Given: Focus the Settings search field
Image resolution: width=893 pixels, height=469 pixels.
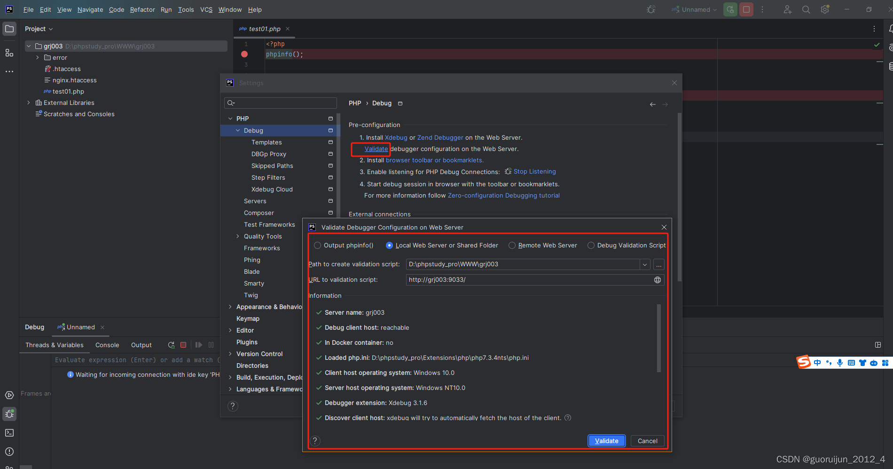Looking at the screenshot, I should 281,103.
